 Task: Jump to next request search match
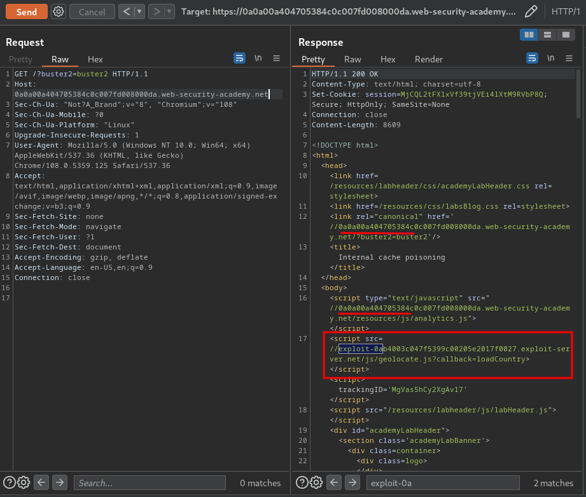point(60,483)
